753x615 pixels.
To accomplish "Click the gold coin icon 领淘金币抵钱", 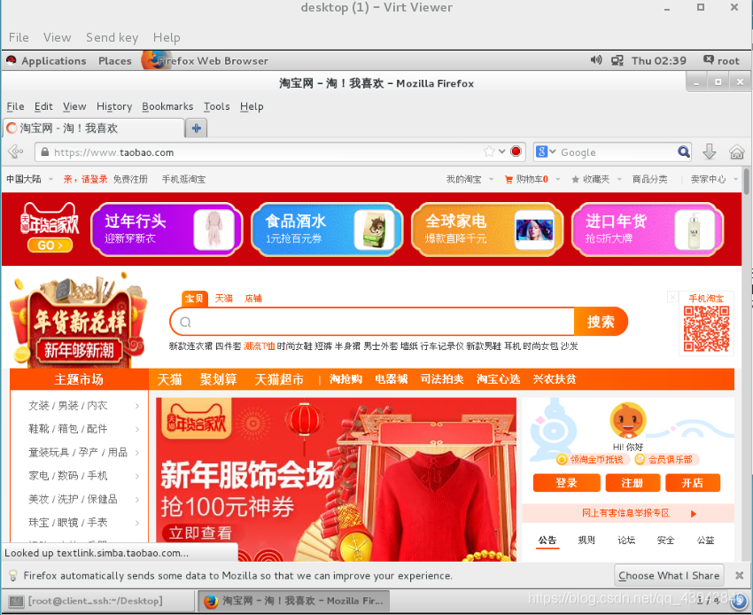I will (562, 460).
